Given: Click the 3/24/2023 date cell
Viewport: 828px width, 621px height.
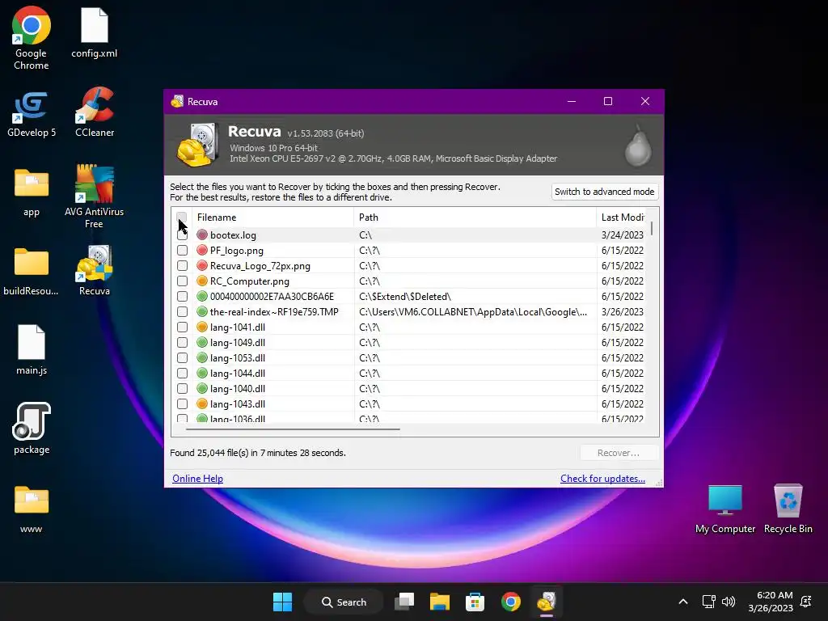Looking at the screenshot, I should (x=622, y=235).
